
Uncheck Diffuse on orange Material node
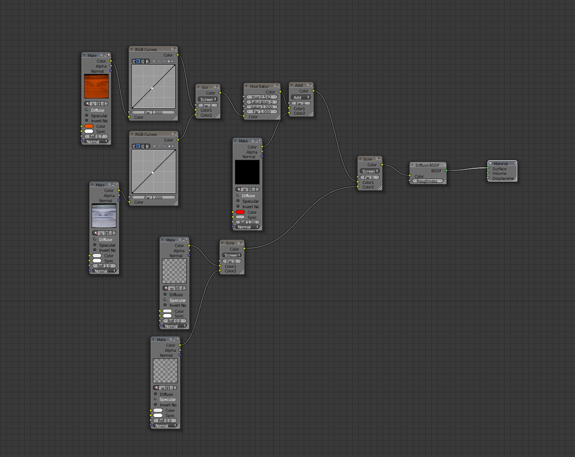click(x=87, y=110)
